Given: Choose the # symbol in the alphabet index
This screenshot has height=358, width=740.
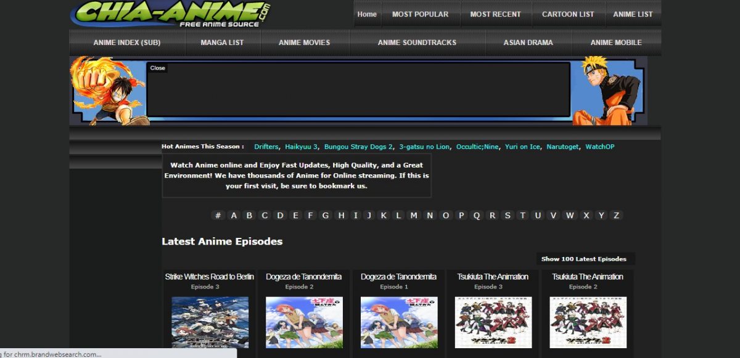Looking at the screenshot, I should 218,215.
